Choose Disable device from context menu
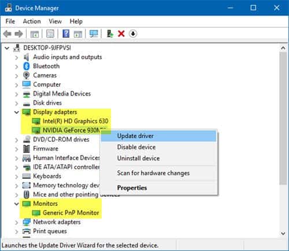Image resolution: width=289 pixels, height=251 pixels. point(159,147)
